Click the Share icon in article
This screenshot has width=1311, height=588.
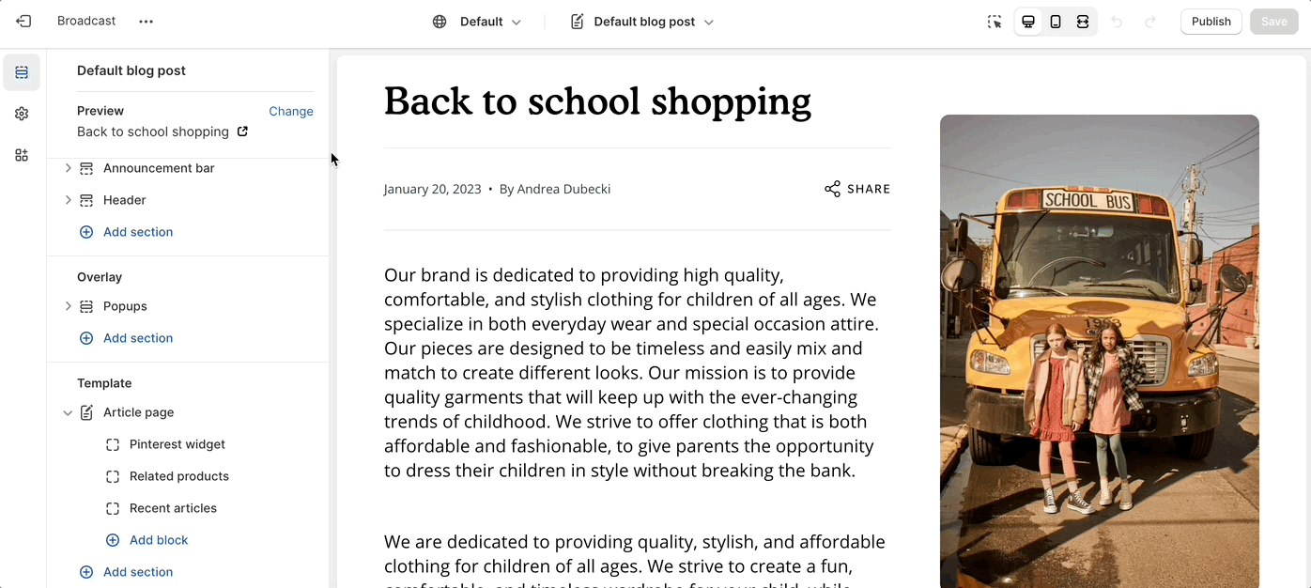coord(832,189)
